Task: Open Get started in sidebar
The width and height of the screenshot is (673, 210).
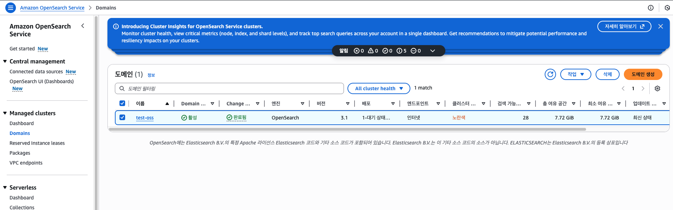Action: pyautogui.click(x=22, y=49)
